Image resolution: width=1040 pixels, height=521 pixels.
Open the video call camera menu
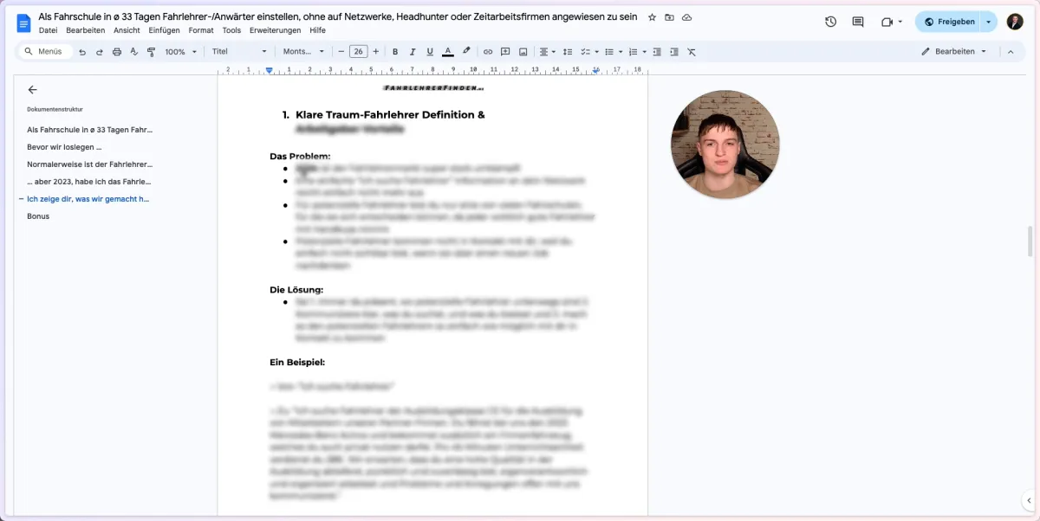(x=892, y=22)
